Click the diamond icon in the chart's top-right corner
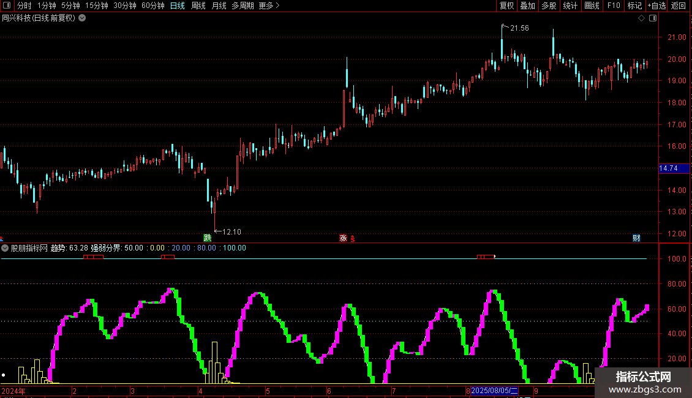Screen dimensions: 692x398 [x=641, y=18]
